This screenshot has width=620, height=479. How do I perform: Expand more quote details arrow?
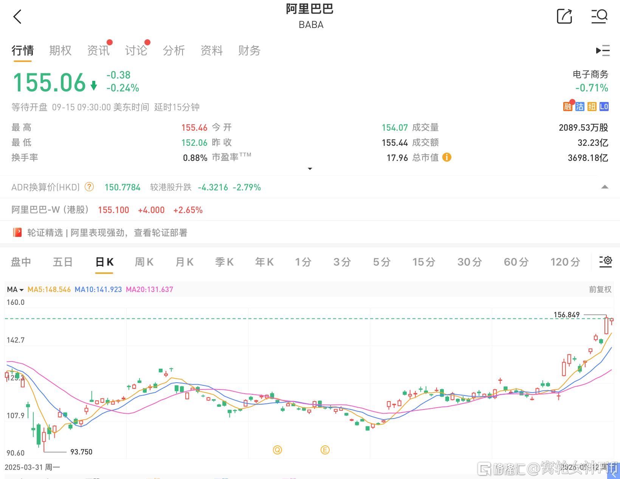pos(310,169)
